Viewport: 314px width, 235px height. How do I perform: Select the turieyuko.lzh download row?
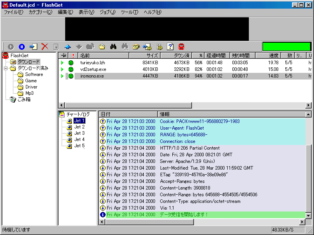click(x=185, y=63)
